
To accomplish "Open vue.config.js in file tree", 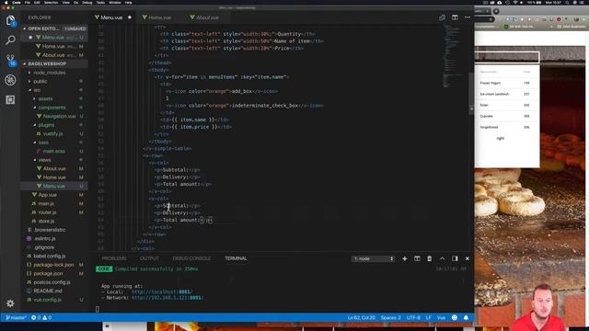I will (x=47, y=300).
